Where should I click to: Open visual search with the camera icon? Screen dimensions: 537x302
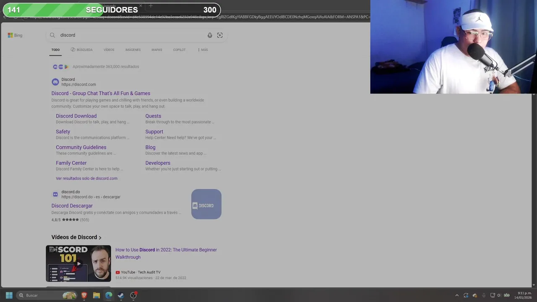[220, 35]
